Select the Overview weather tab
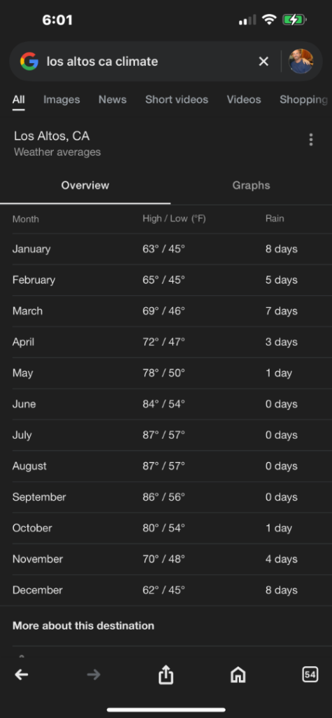The height and width of the screenshot is (718, 332). point(85,185)
